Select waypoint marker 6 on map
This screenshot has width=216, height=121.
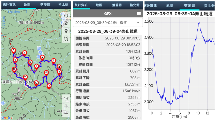pos(30,63)
